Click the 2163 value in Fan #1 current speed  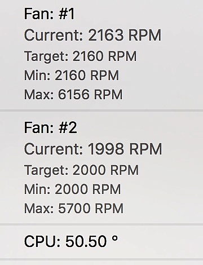pyautogui.click(x=106, y=35)
